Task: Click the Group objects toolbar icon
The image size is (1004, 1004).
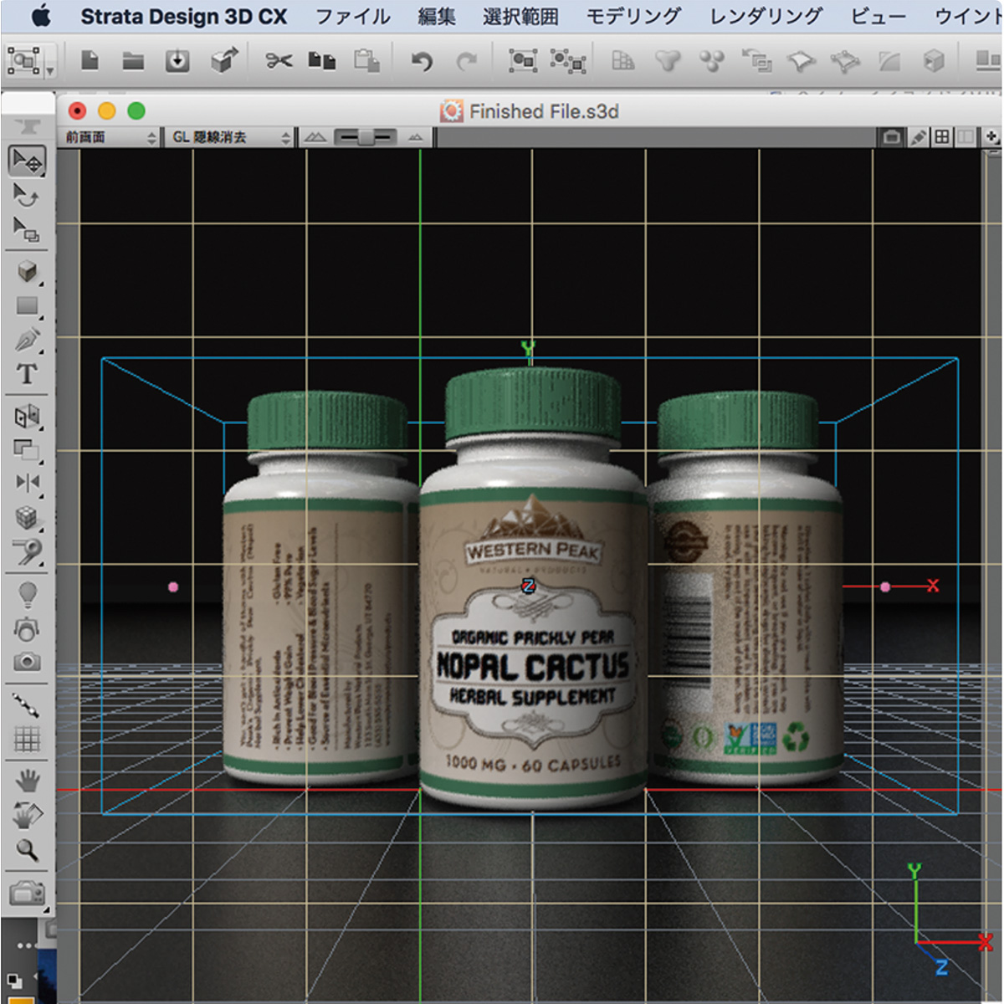Action: [x=523, y=60]
